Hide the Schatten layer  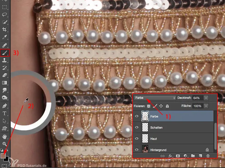(137, 127)
